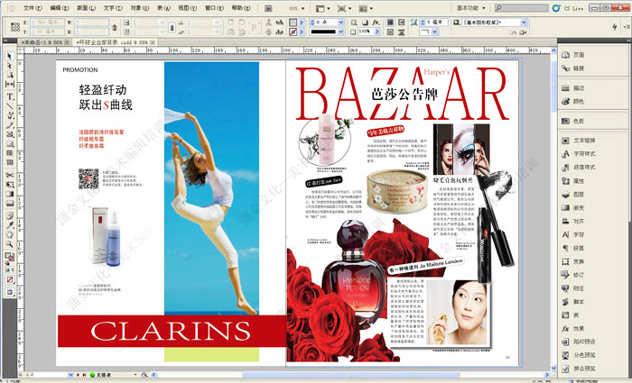Open the 文本绕排 (Text Wrap) panel
This screenshot has height=383, width=632.
tap(579, 141)
